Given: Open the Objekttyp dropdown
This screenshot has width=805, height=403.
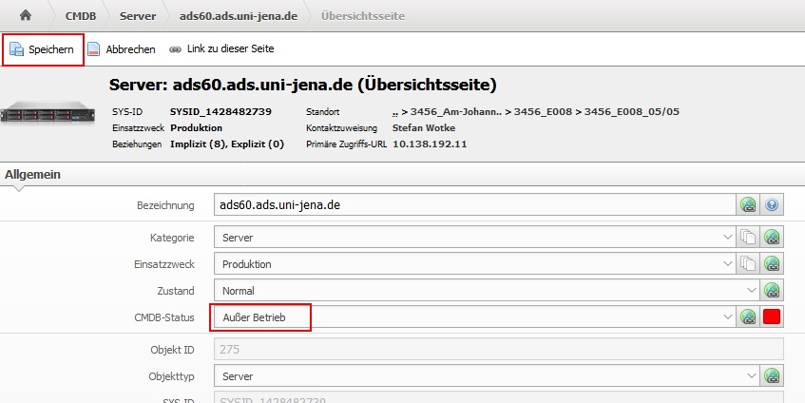Looking at the screenshot, I should (x=488, y=376).
